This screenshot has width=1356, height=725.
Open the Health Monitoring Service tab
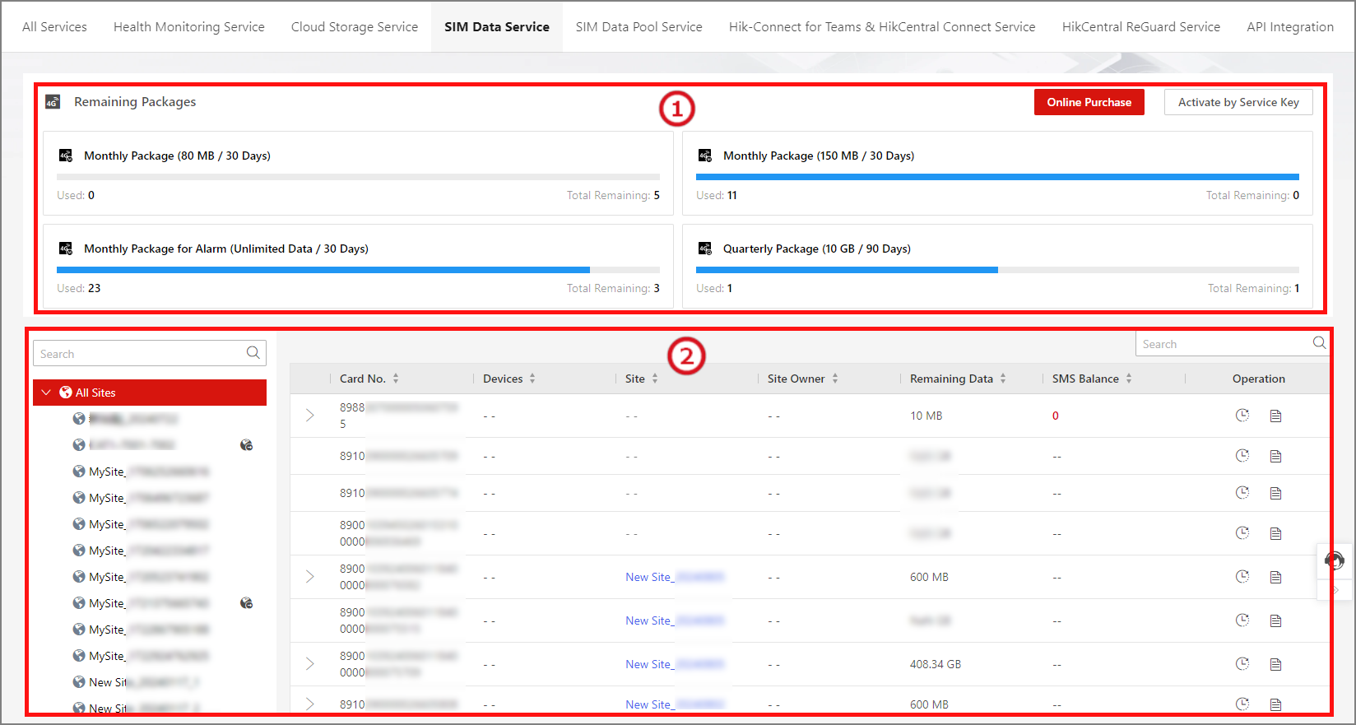point(189,26)
